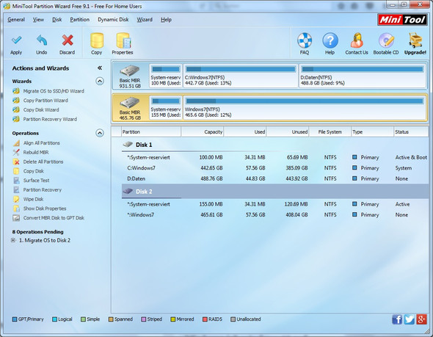
Task: Collapse the Wizards section
Action: tap(100, 81)
